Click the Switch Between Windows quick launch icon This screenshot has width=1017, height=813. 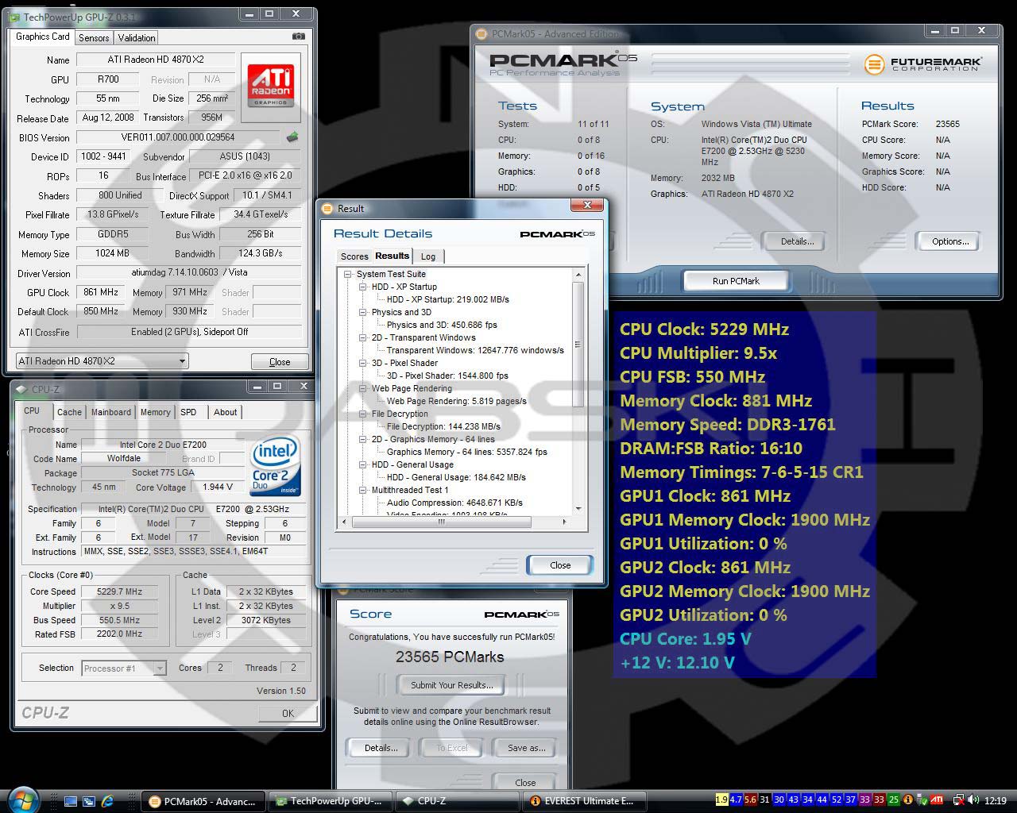pos(89,801)
